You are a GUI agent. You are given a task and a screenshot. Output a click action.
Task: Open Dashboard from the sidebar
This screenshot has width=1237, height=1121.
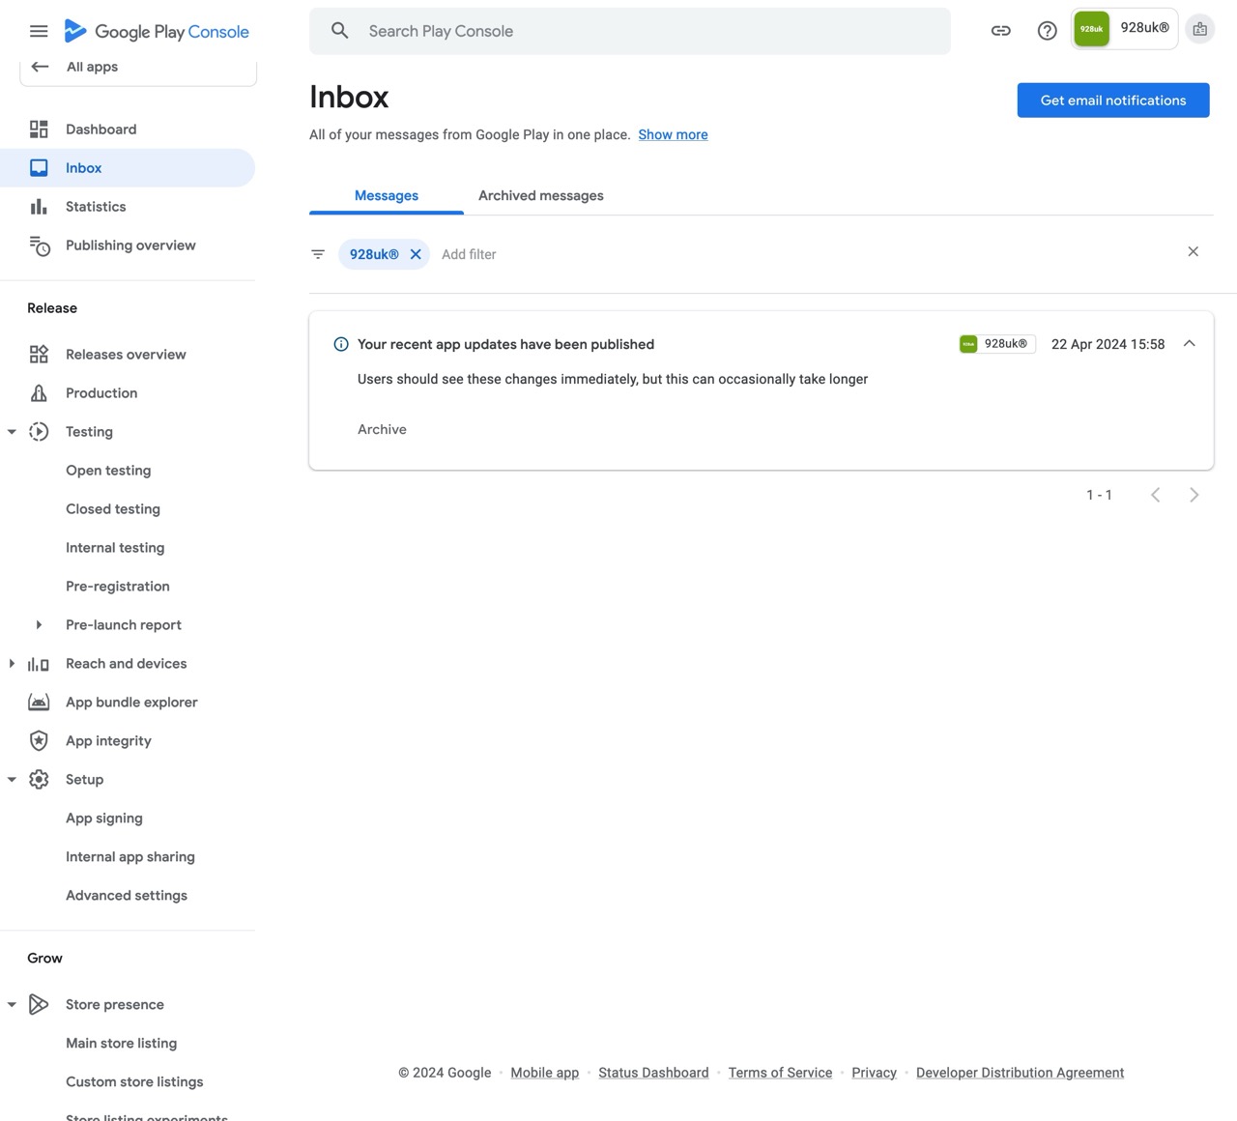pos(101,129)
